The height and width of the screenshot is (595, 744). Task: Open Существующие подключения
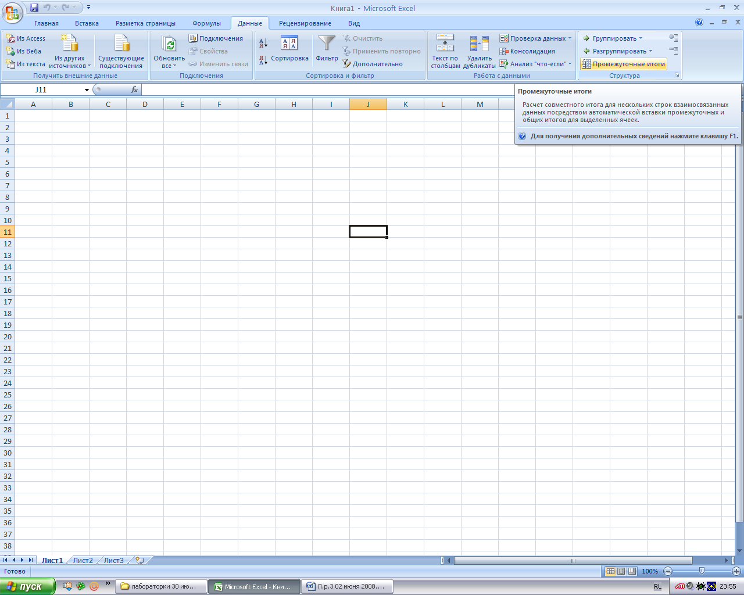[x=121, y=51]
